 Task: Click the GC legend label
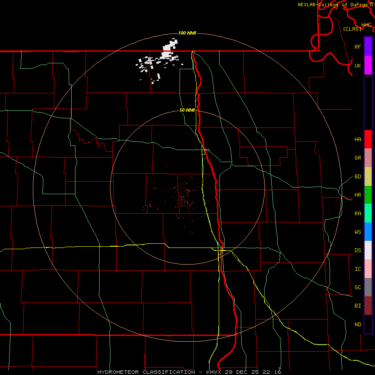(x=357, y=287)
